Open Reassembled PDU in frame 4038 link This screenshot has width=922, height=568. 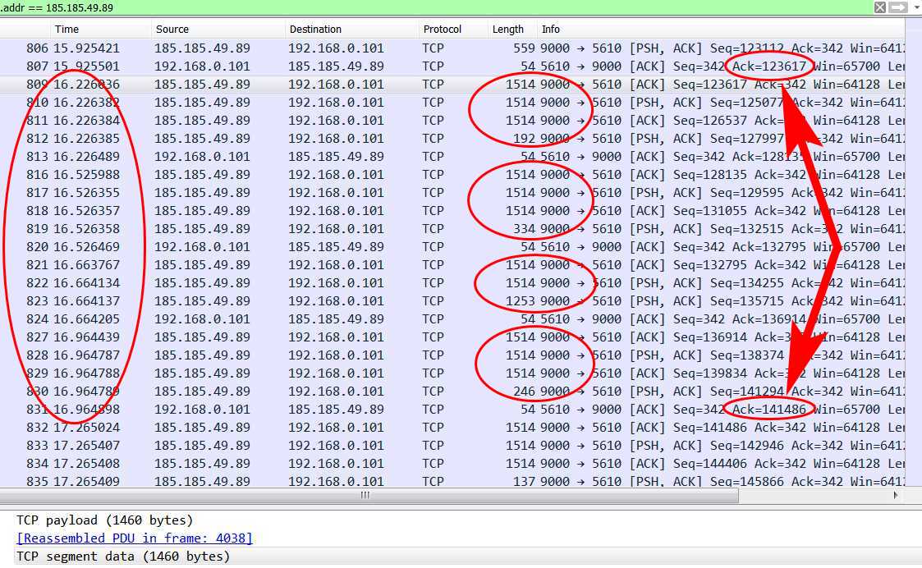135,538
